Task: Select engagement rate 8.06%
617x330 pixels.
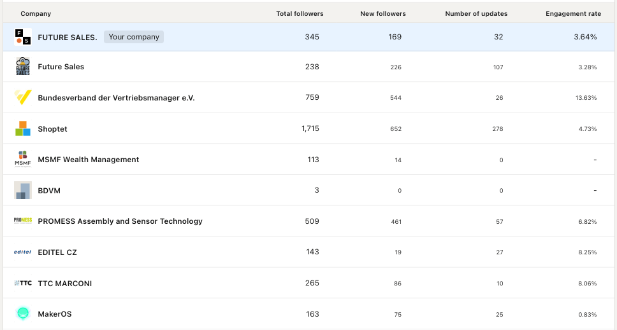Action: [588, 284]
